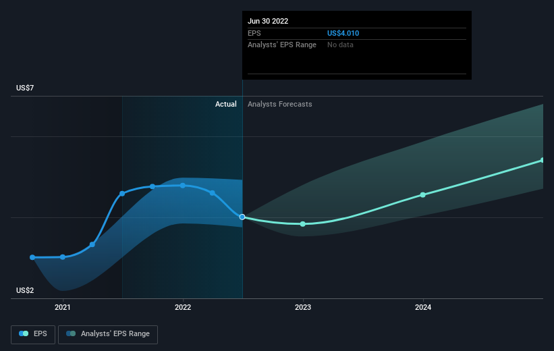This screenshot has height=351, width=554.
Task: Click the No data text in tooltip
Action: (x=340, y=45)
